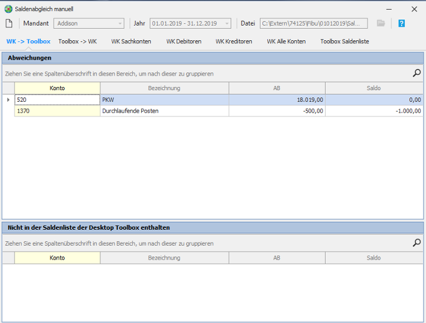The width and height of the screenshot is (426, 323).
Task: Open the WK Kreditoren tab
Action: (234, 41)
